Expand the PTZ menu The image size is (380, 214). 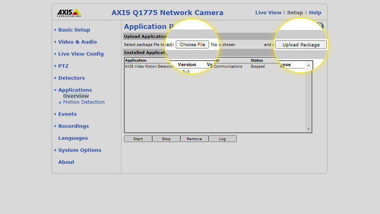[63, 66]
